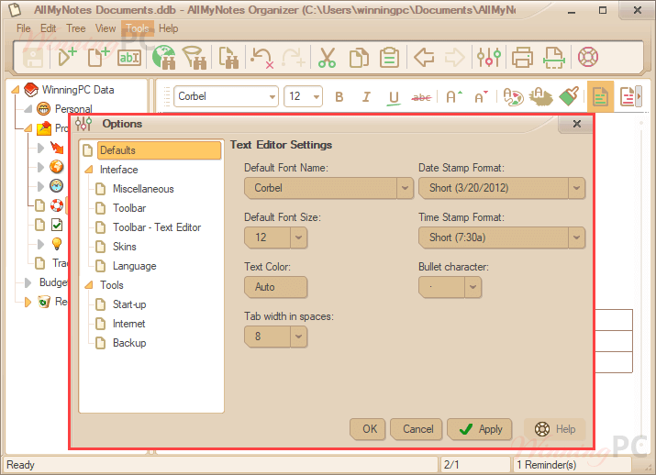Click find-in-note document binoculars icon

pyautogui.click(x=228, y=57)
